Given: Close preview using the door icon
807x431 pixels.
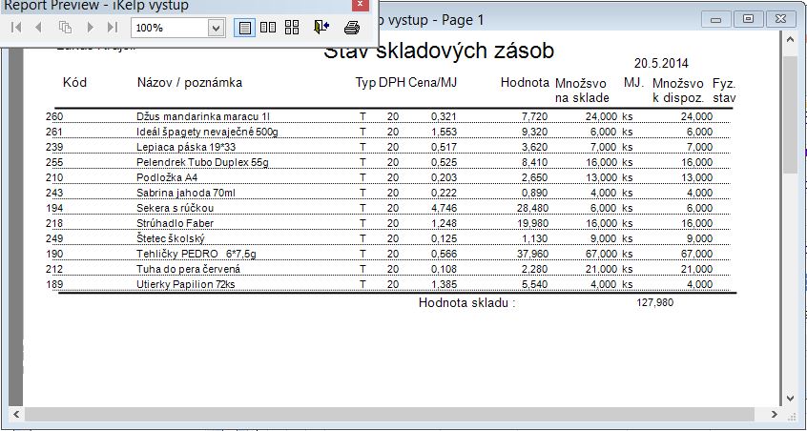Looking at the screenshot, I should pos(321,28).
